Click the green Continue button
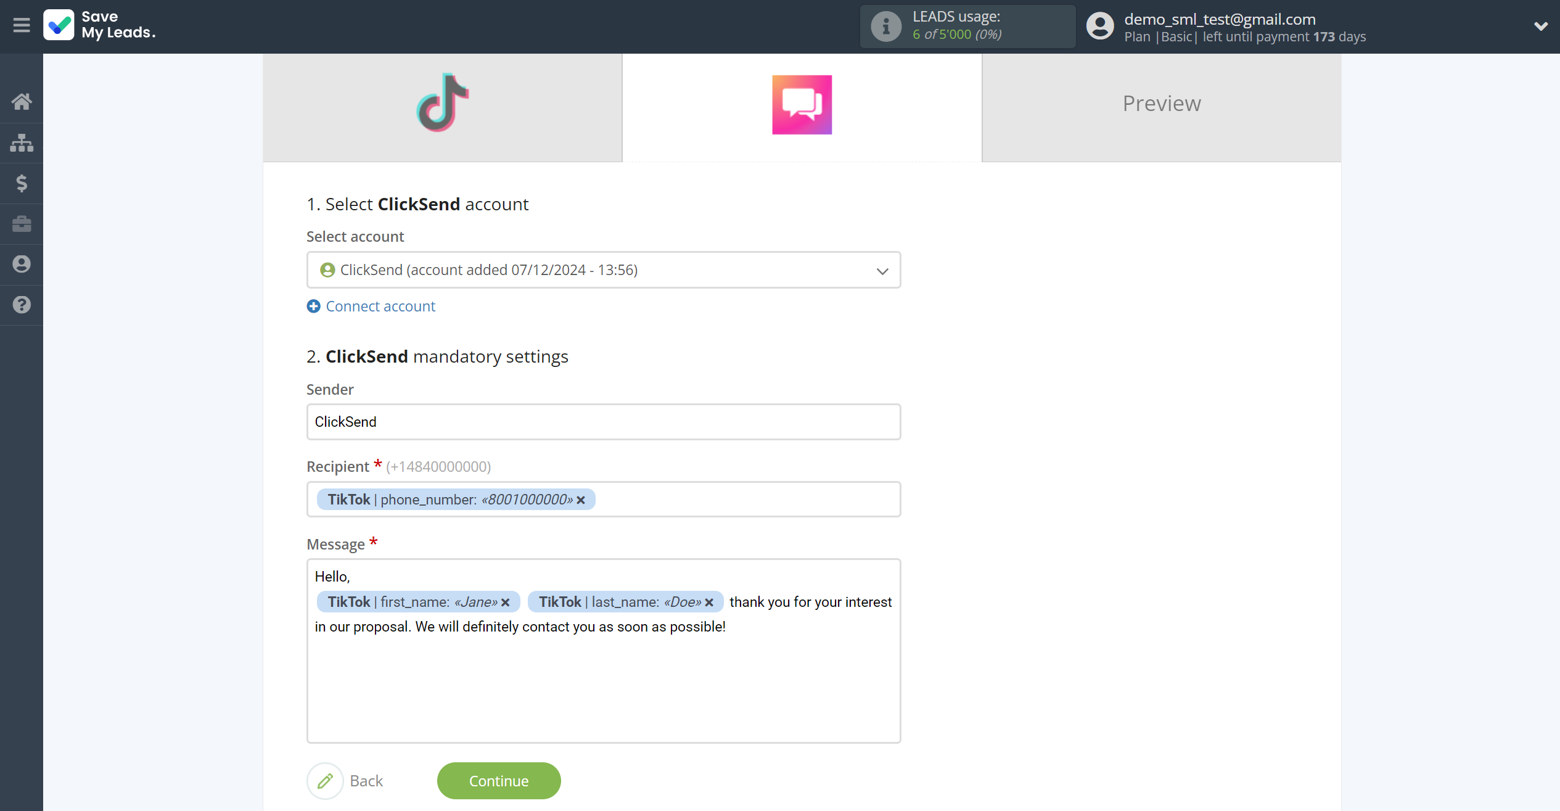1560x811 pixels. 498,781
